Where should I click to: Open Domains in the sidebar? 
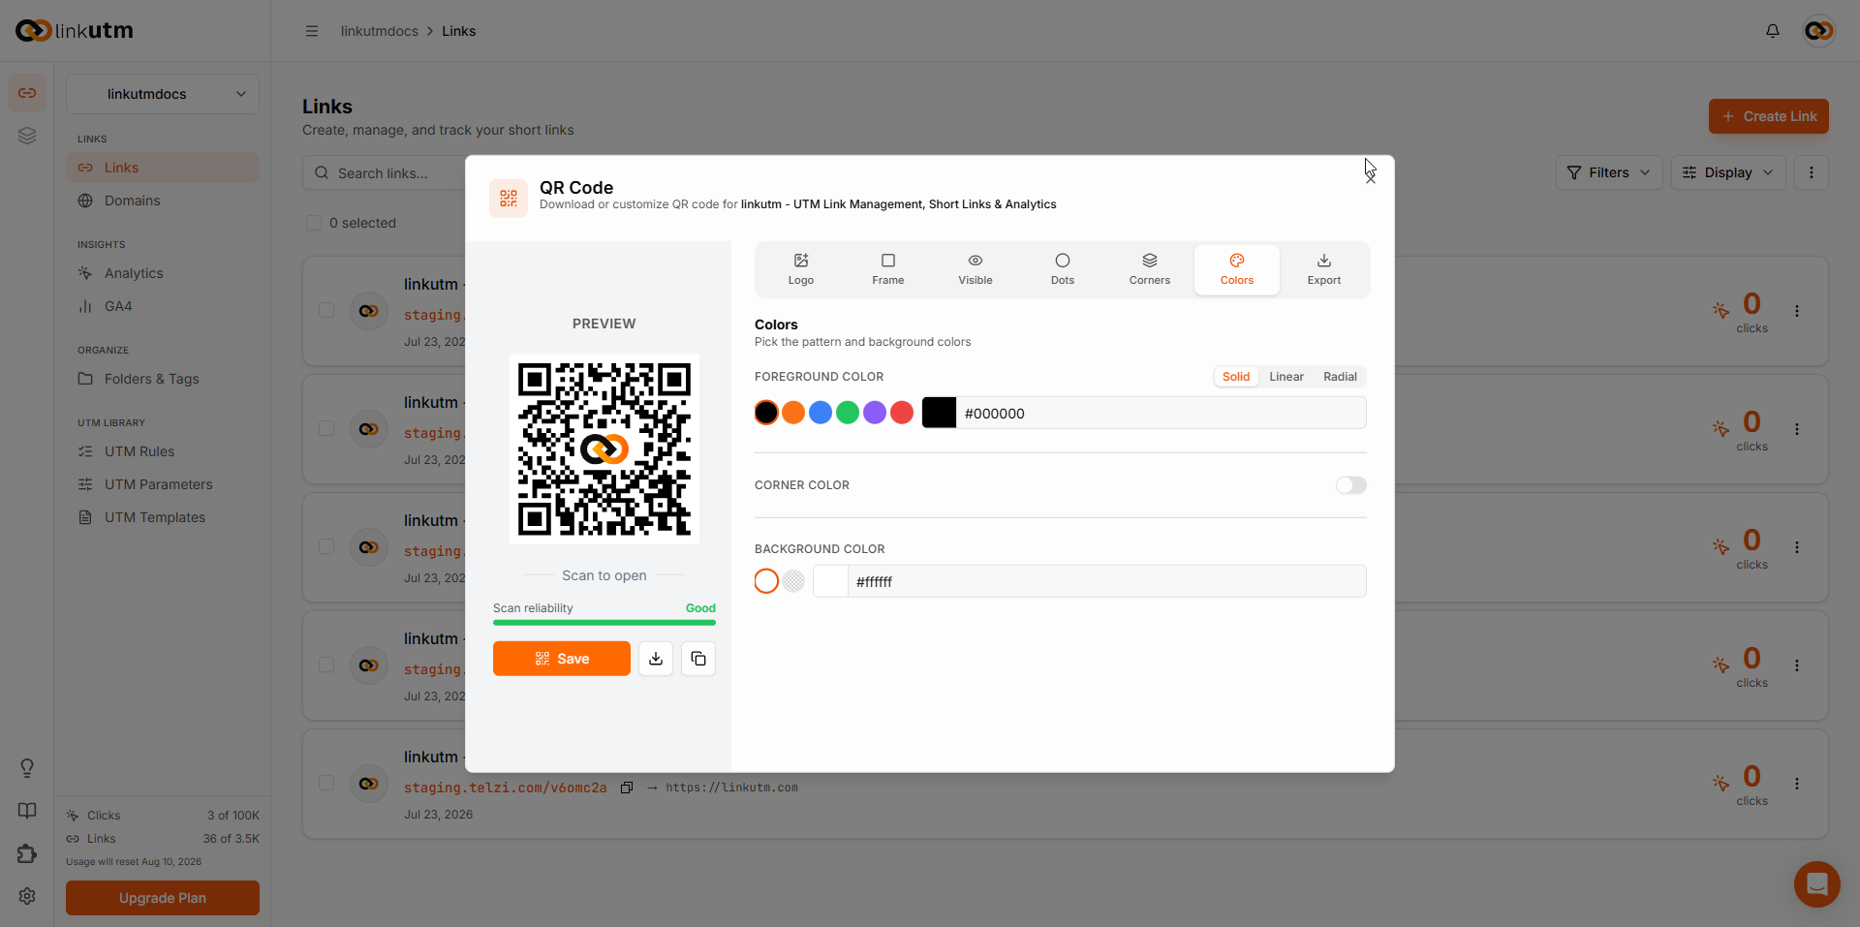tap(163, 201)
